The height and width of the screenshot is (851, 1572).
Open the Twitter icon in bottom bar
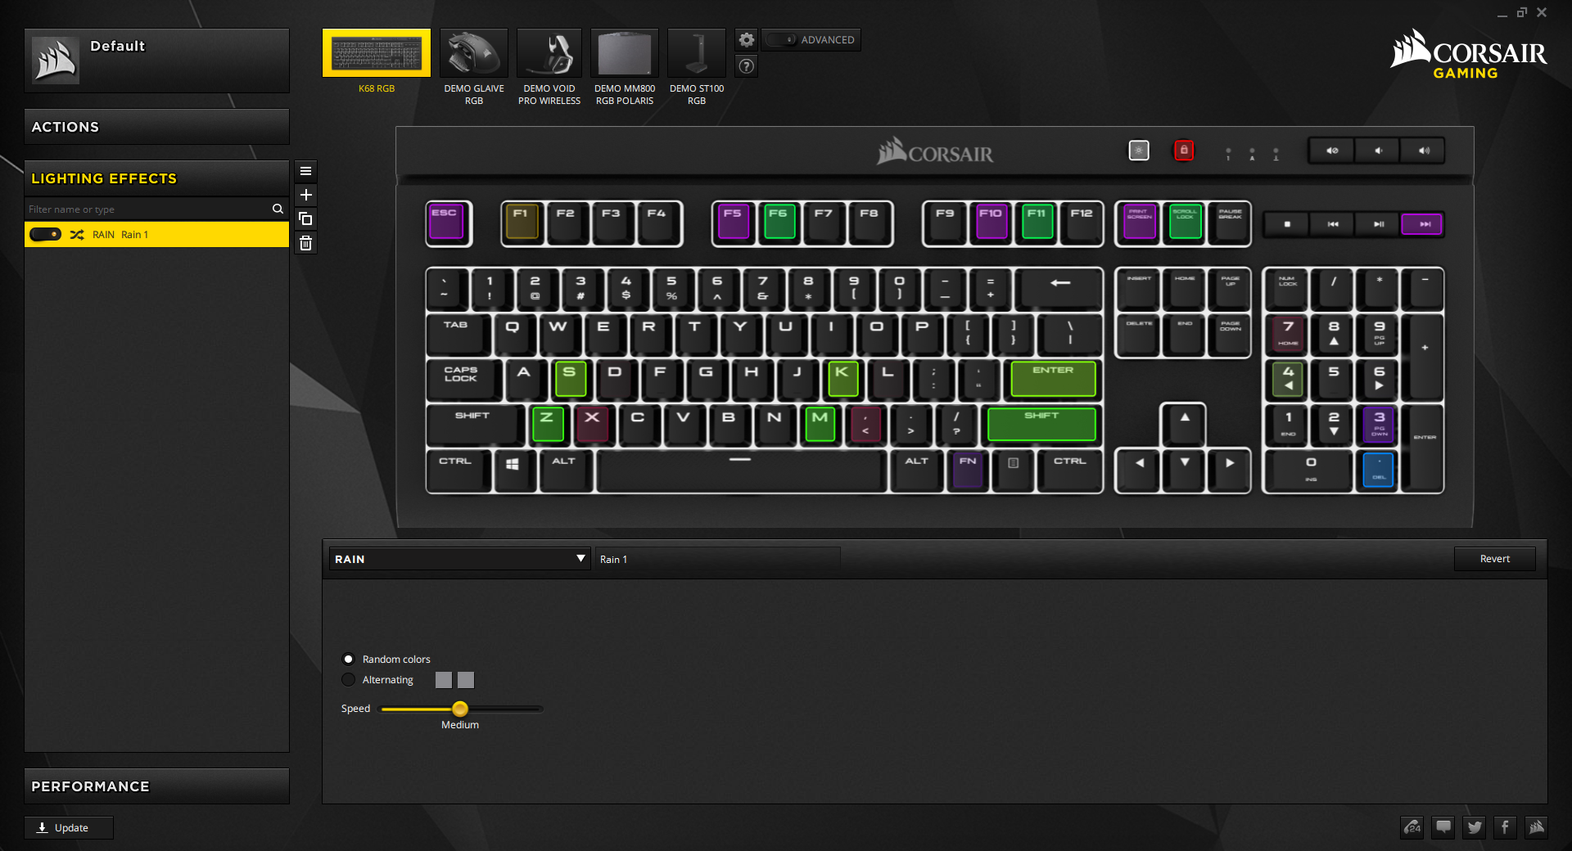click(x=1474, y=827)
